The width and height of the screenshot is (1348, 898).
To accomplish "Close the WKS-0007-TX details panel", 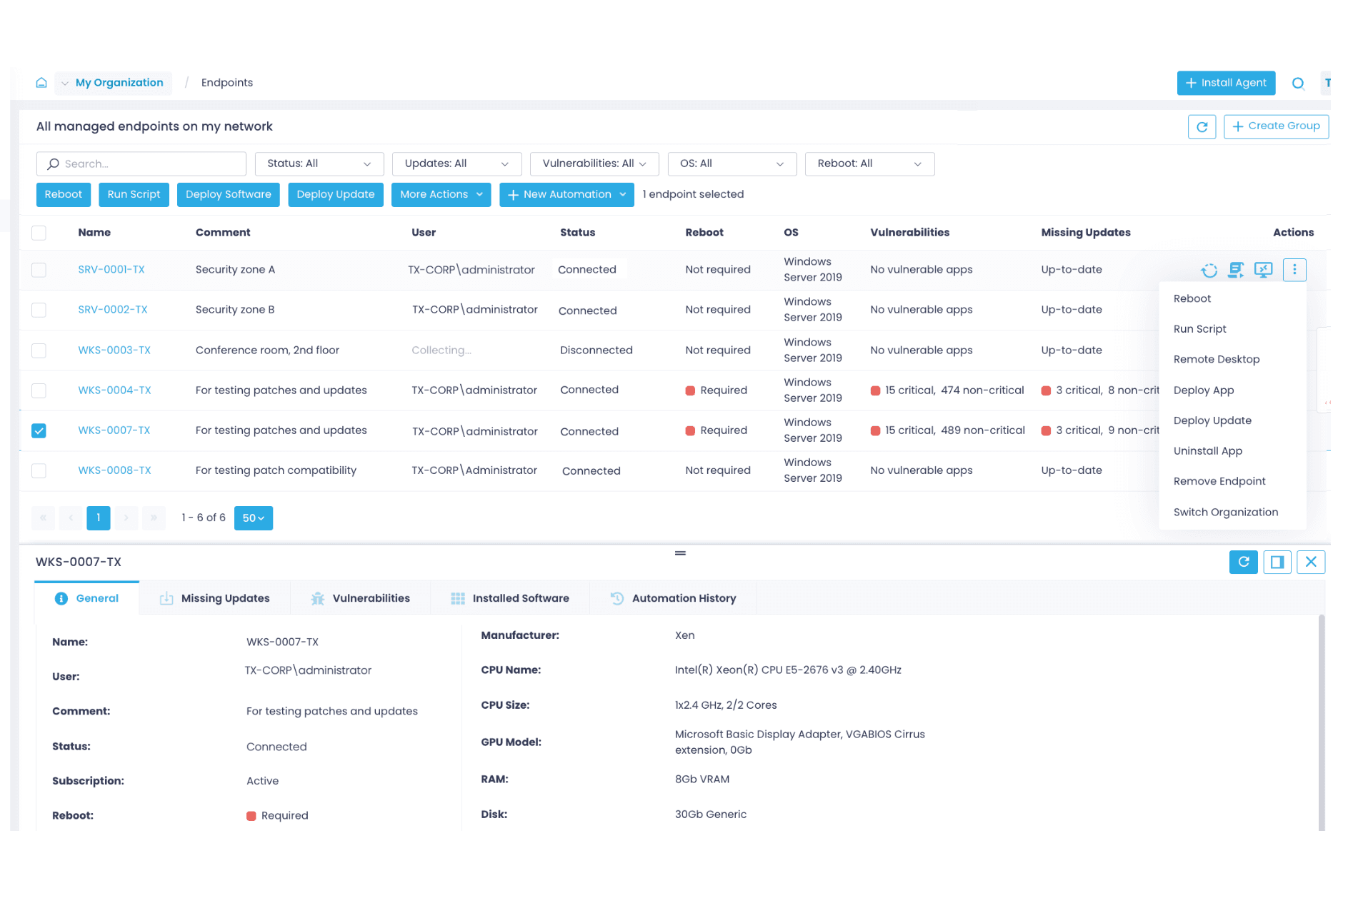I will pos(1311,562).
